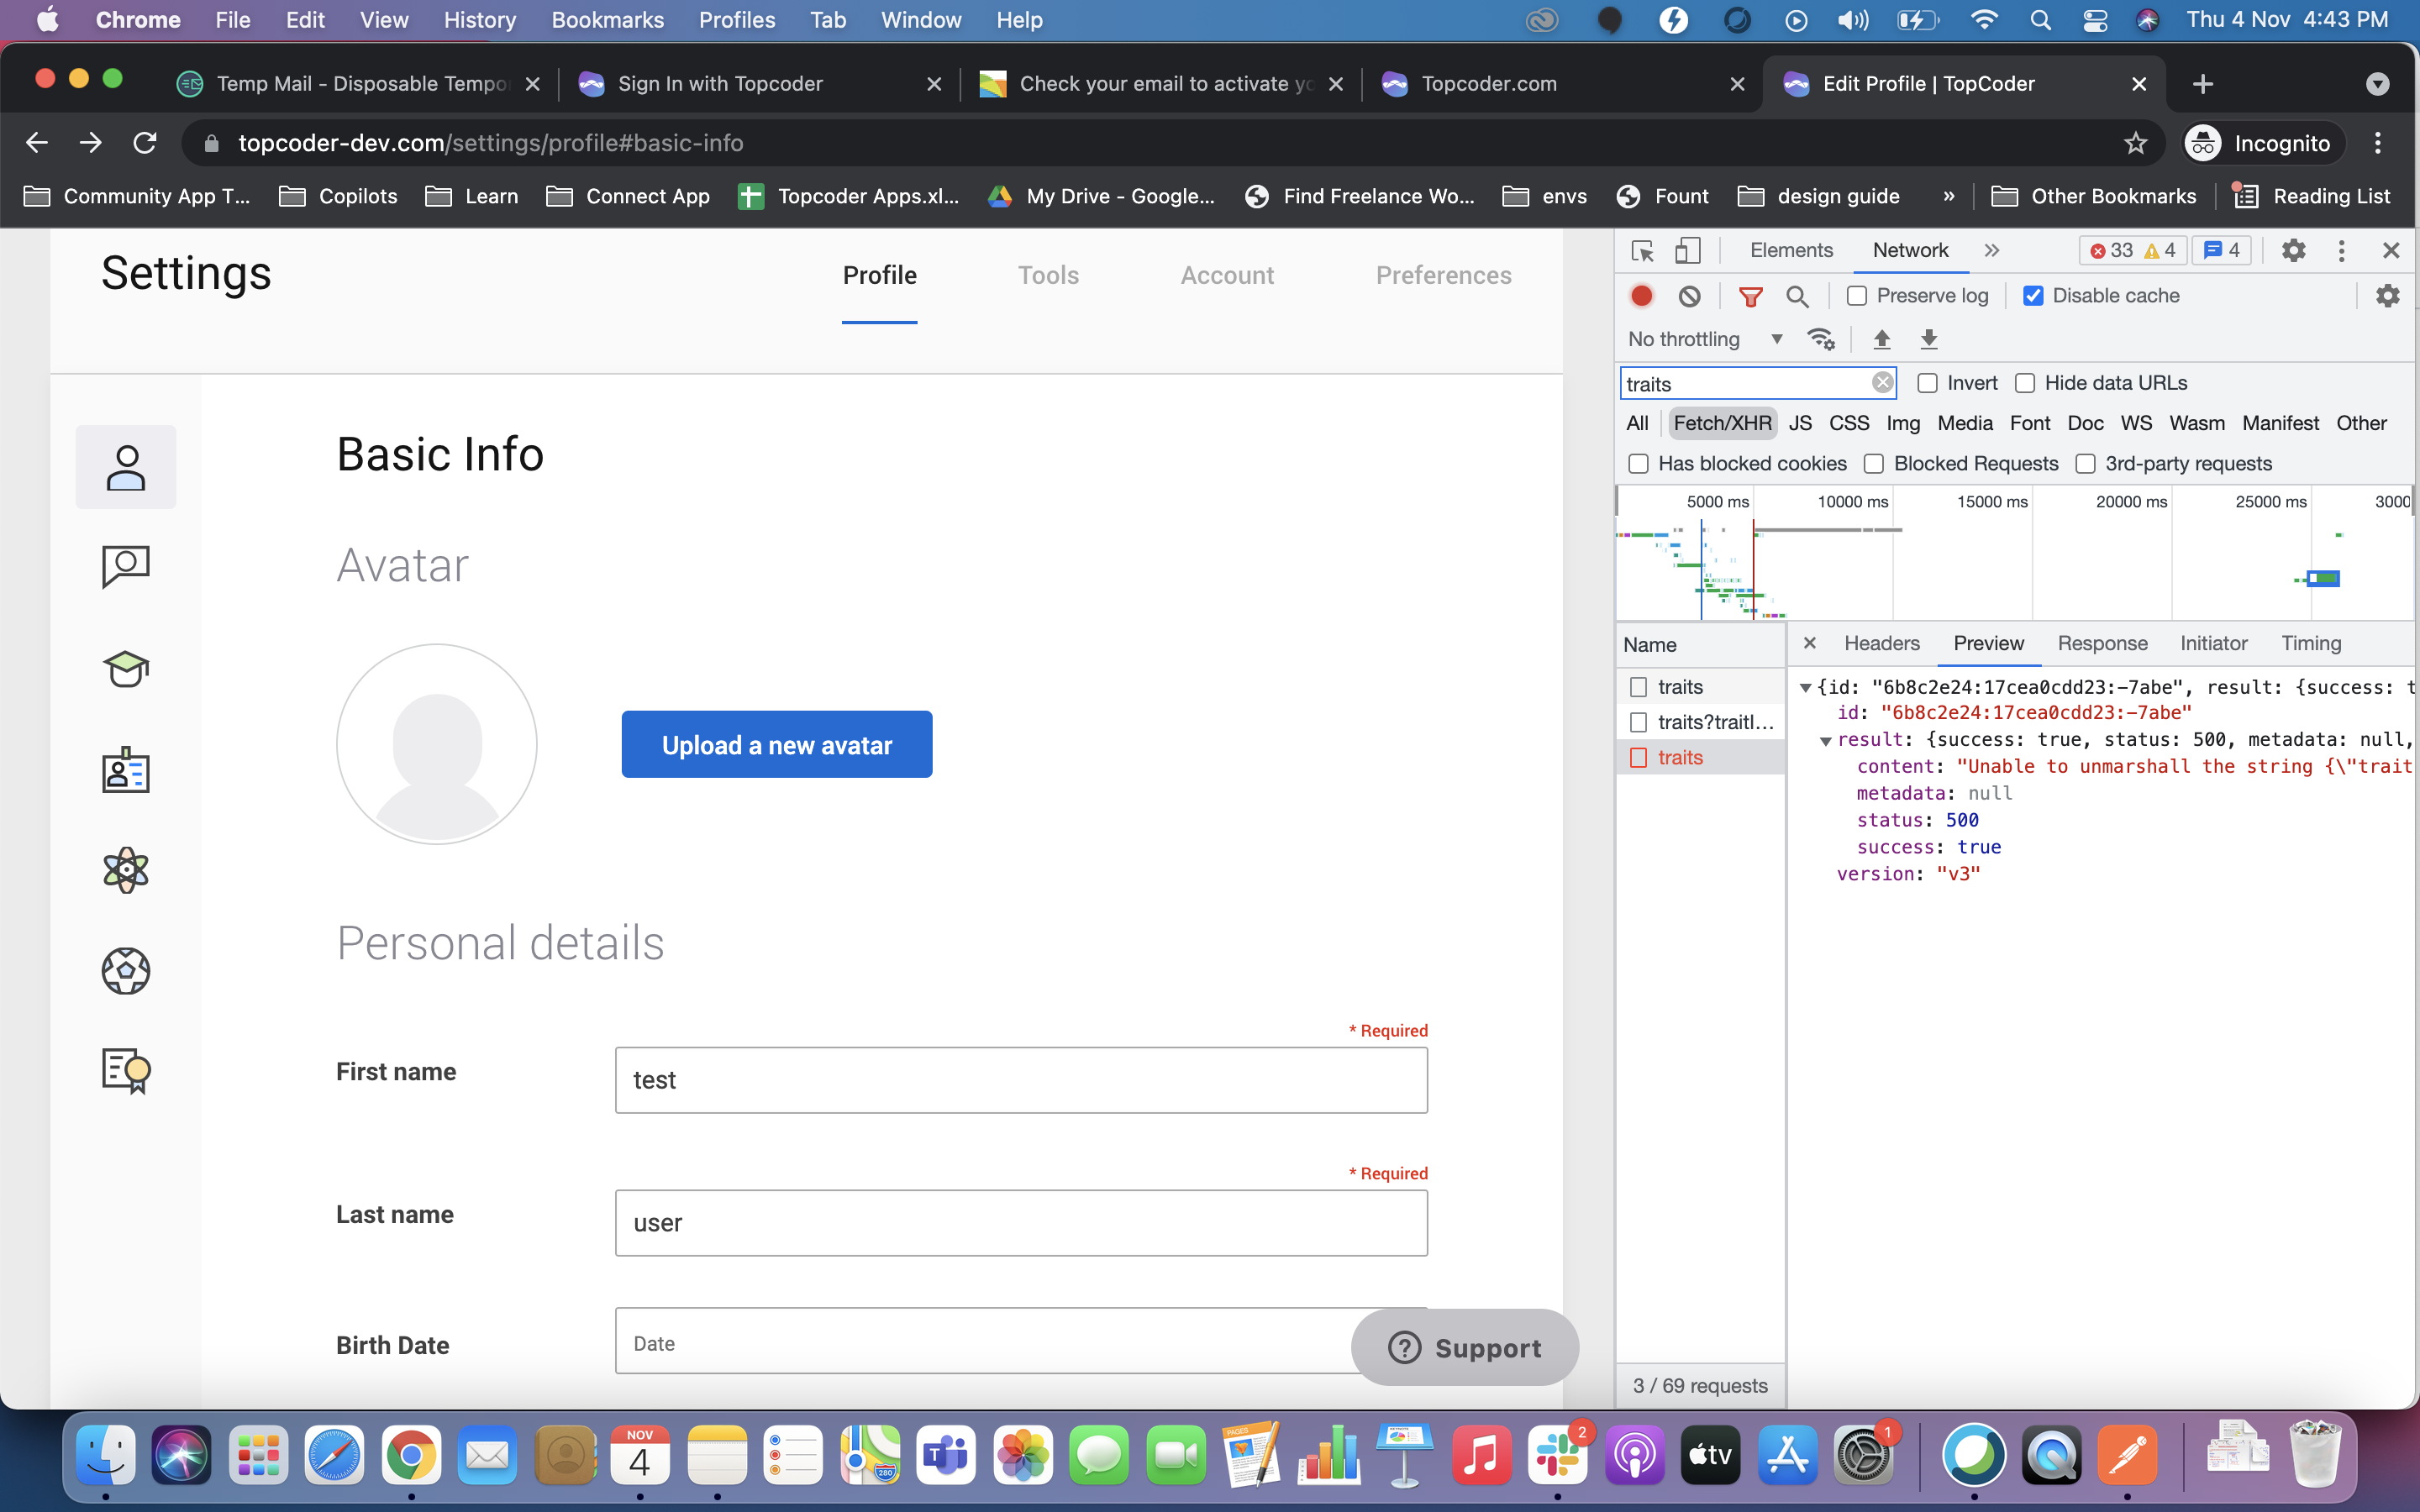Click the First name input field
This screenshot has width=2420, height=1512.
[x=1021, y=1080]
